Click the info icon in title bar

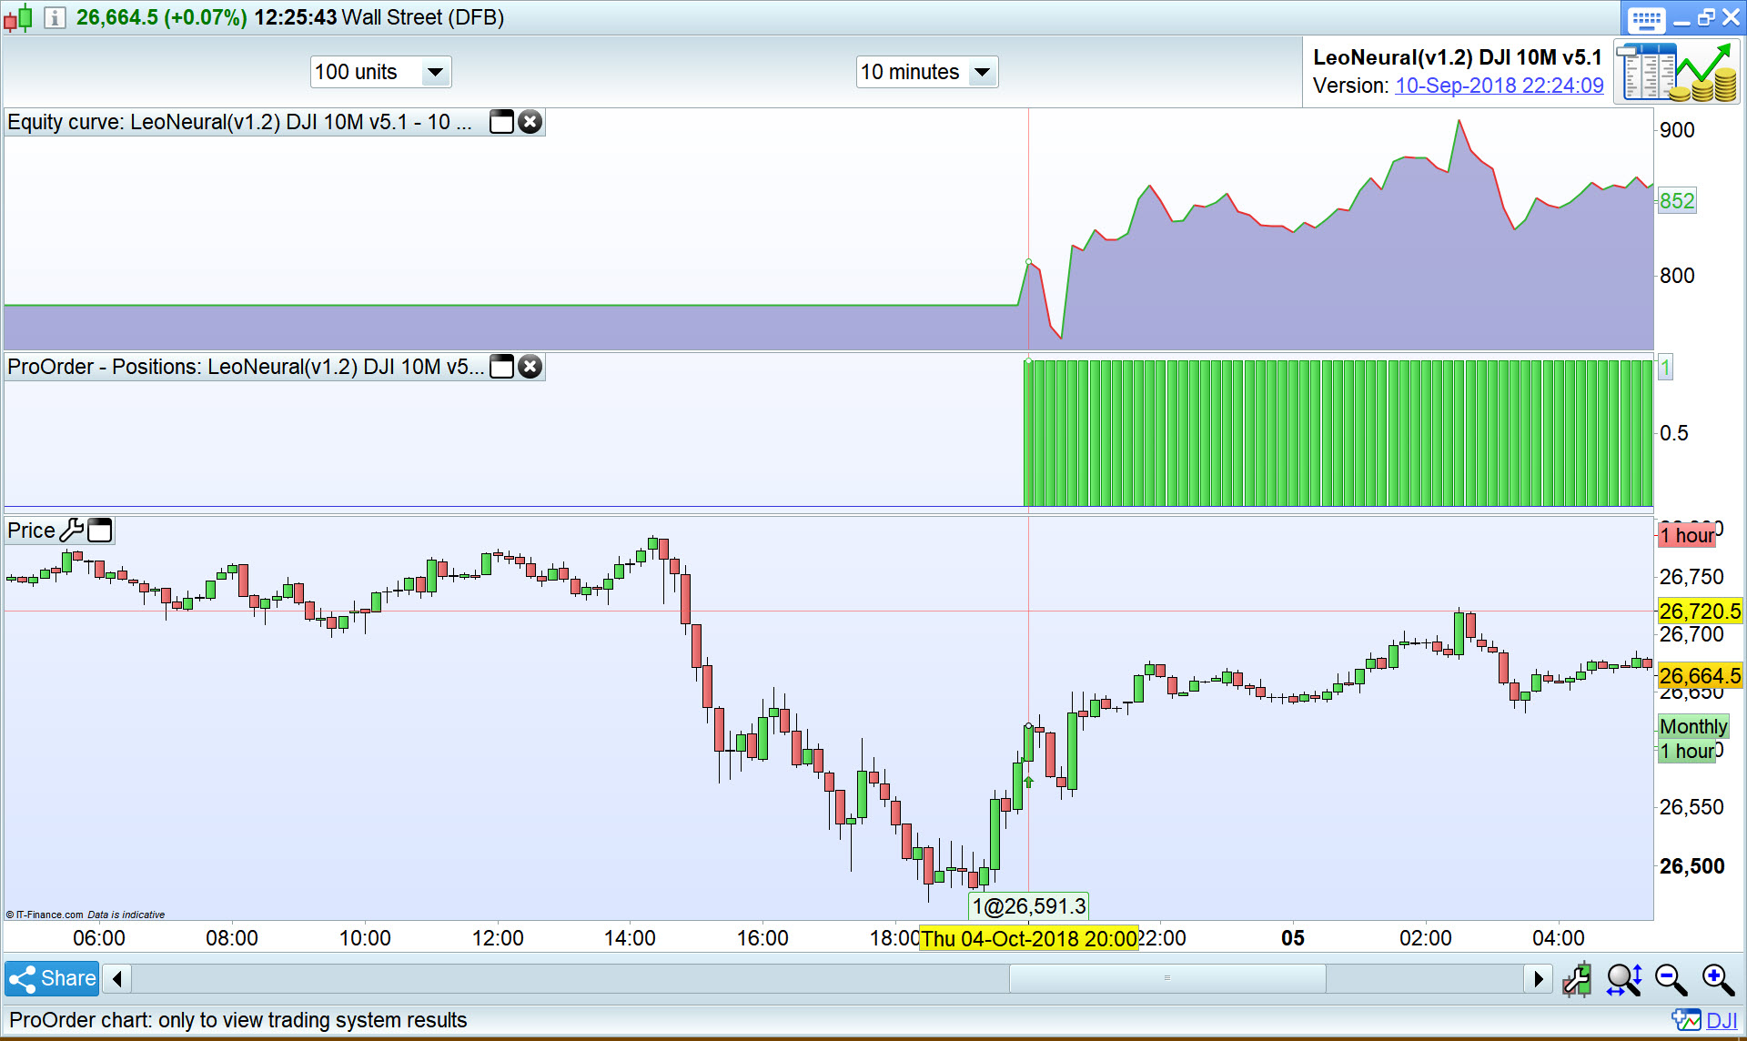point(55,17)
